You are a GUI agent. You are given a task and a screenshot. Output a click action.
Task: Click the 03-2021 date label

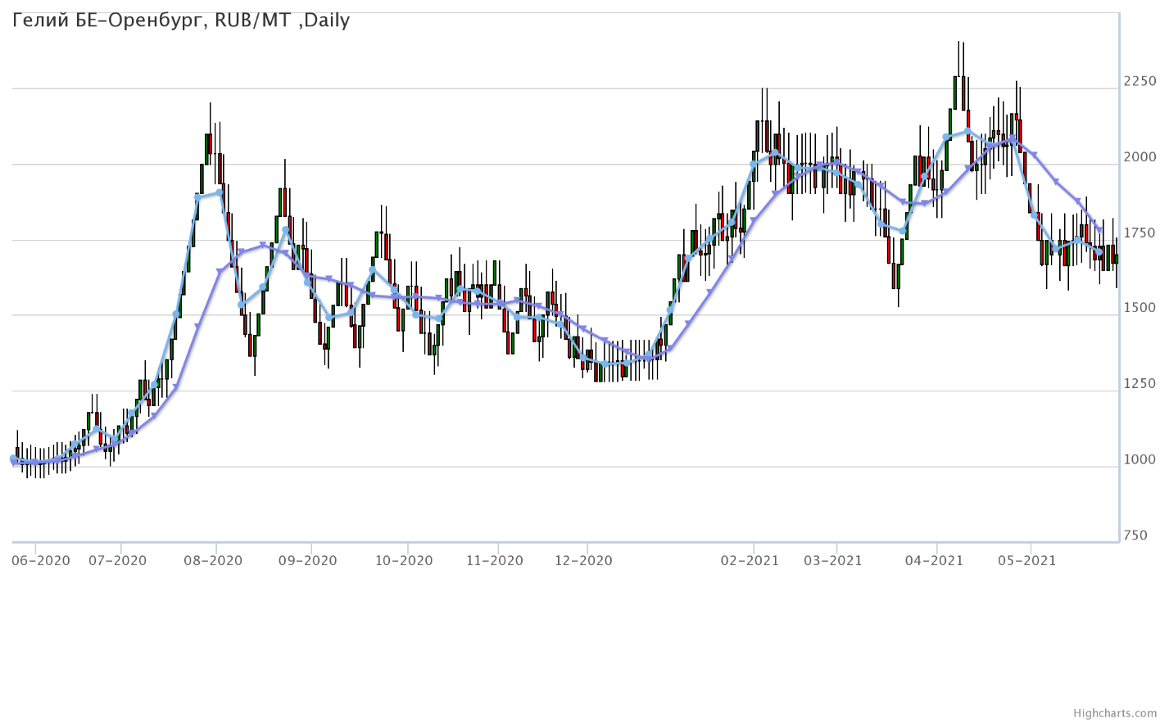833,561
